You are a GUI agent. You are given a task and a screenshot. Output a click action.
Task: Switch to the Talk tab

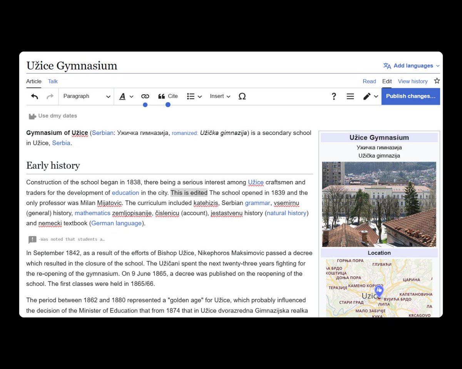[53, 81]
